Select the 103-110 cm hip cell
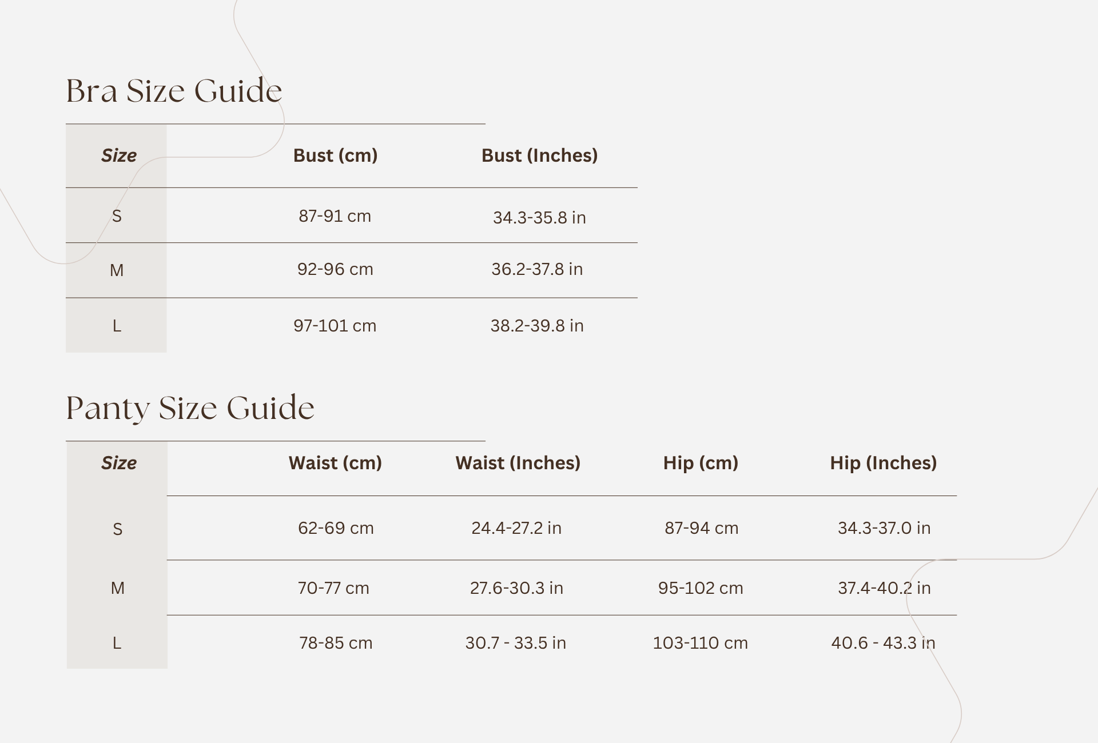The image size is (1098, 743). click(x=700, y=643)
